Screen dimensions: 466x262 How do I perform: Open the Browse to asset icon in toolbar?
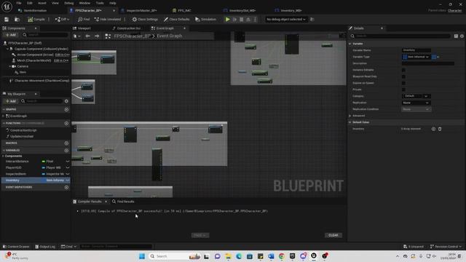(17, 20)
